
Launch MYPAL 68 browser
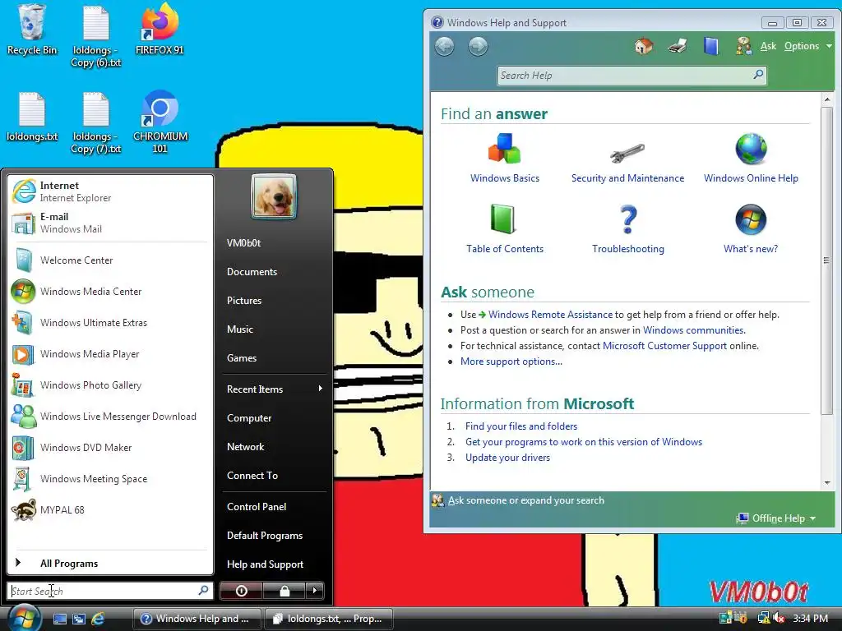(109, 509)
